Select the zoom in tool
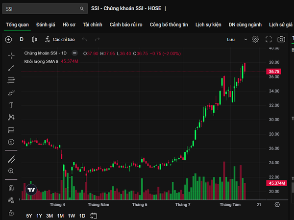Screen dimensions: 294x220 (x=11, y=171)
